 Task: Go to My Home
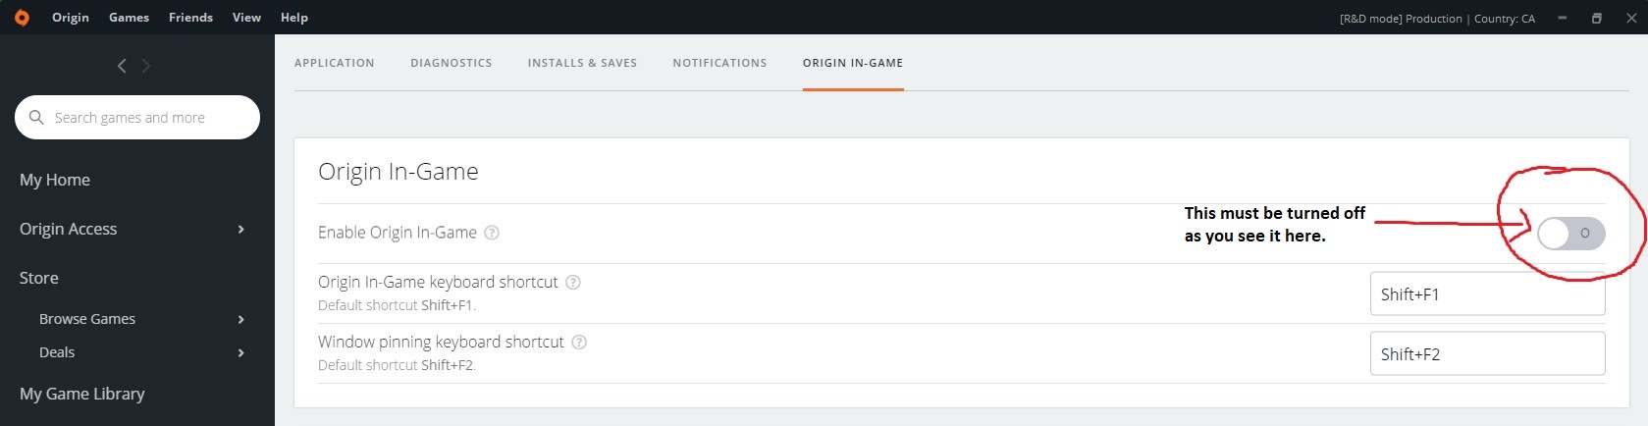[x=55, y=181]
